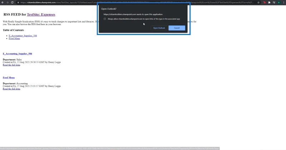Read the full item for Sales entry
Viewport: 286px width, 150px height.
[11, 65]
